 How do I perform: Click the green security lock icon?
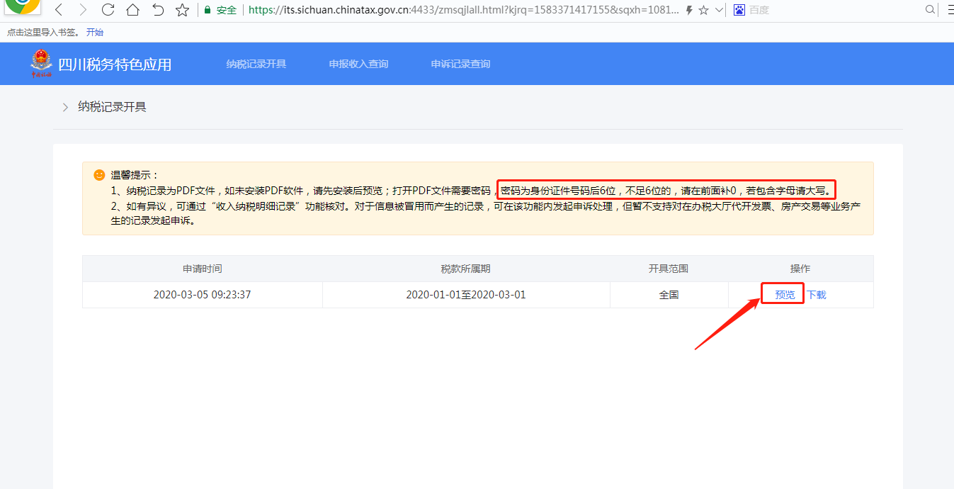(x=208, y=10)
